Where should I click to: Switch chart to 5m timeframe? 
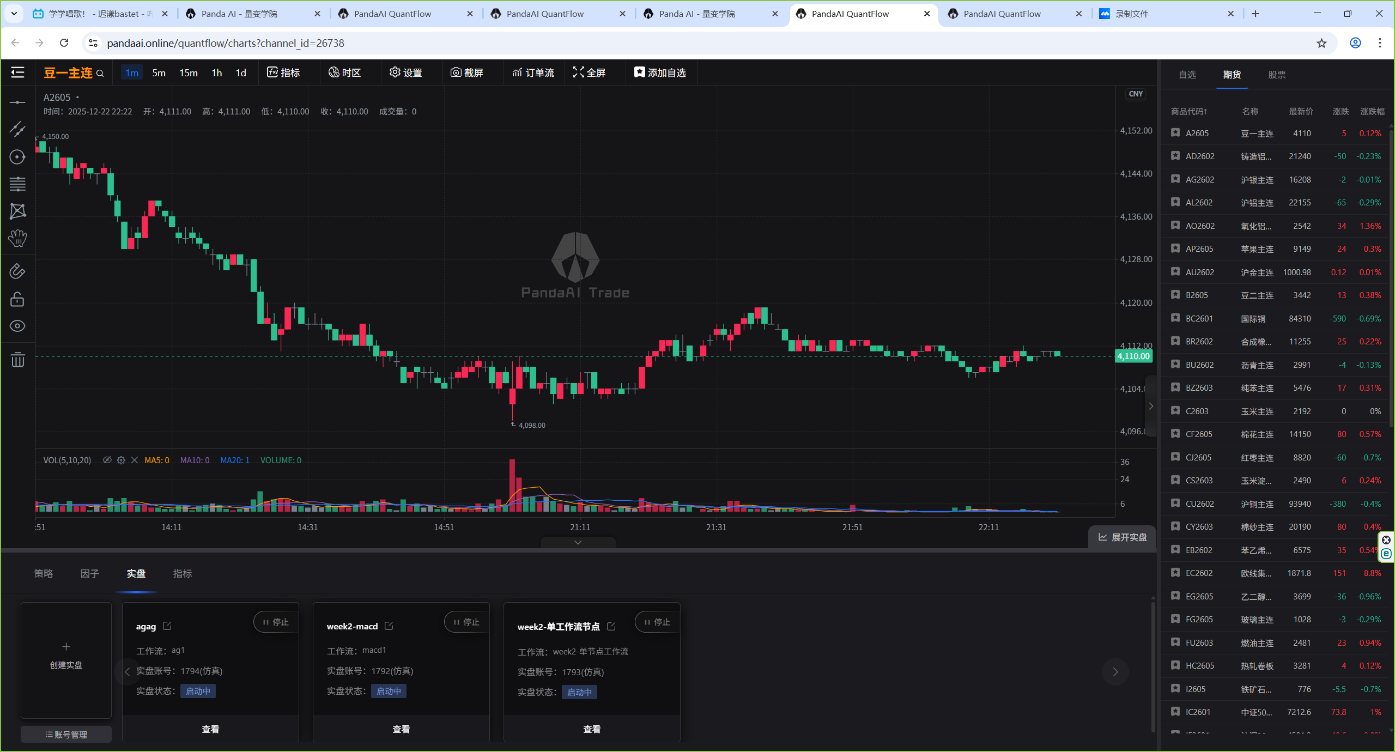(159, 72)
